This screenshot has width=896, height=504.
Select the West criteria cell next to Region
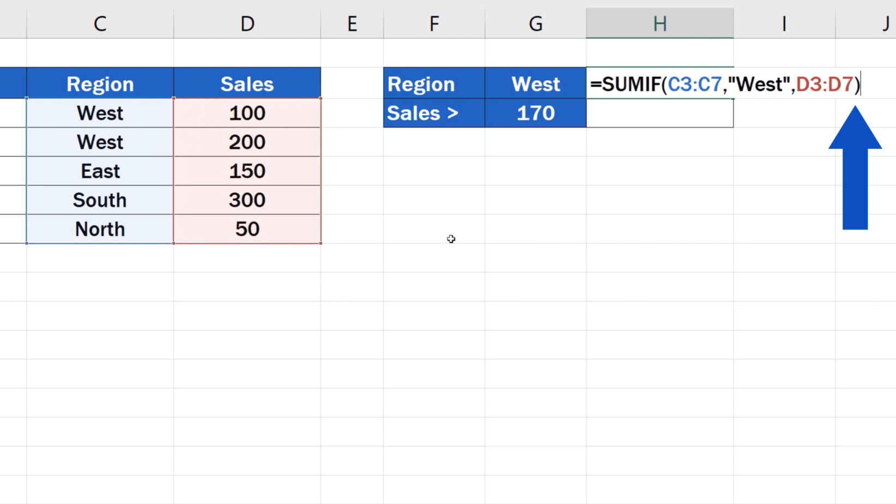pos(535,83)
